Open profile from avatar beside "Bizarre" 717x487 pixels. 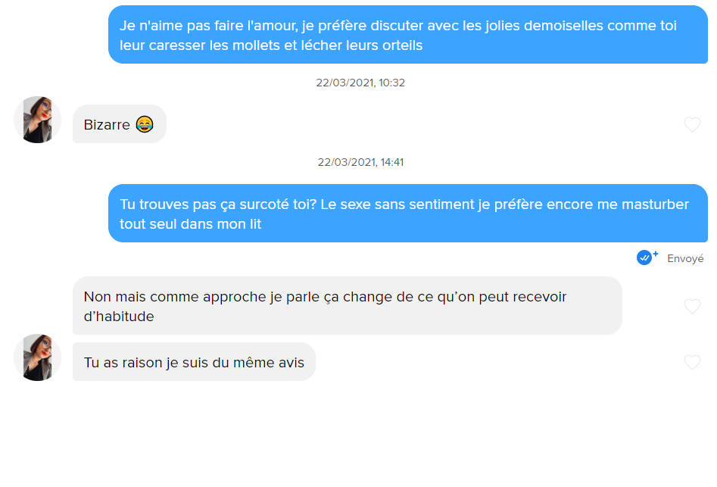(x=38, y=120)
